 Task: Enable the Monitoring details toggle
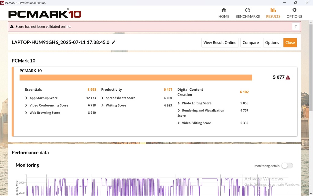tap(287, 166)
